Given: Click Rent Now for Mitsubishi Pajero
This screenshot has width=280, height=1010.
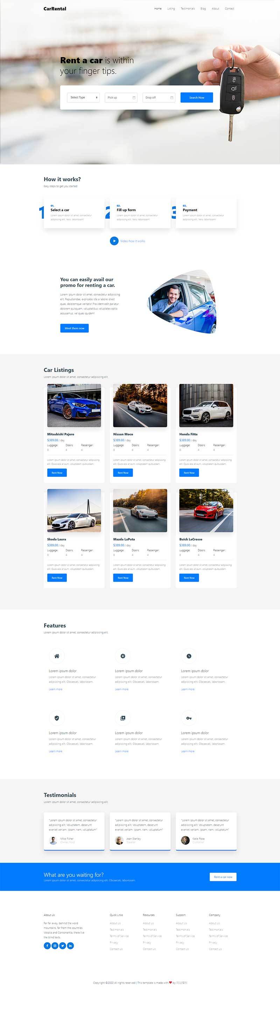Looking at the screenshot, I should pyautogui.click(x=57, y=473).
